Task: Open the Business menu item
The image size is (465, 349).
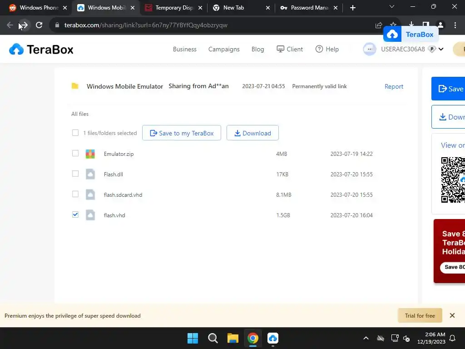Action: click(185, 49)
